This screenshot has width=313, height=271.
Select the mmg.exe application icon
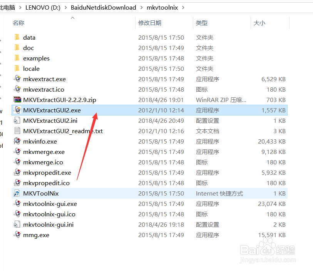(17, 235)
